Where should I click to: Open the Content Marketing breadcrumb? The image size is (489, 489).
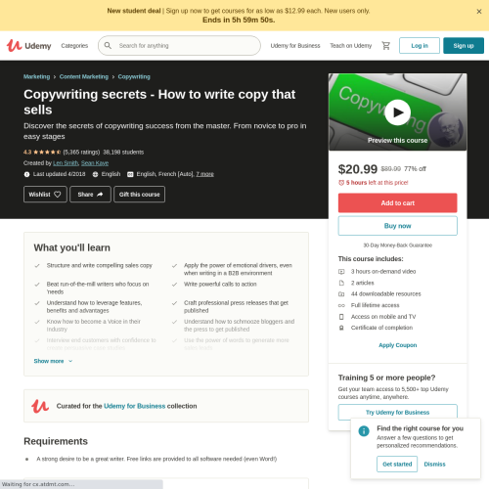(84, 76)
